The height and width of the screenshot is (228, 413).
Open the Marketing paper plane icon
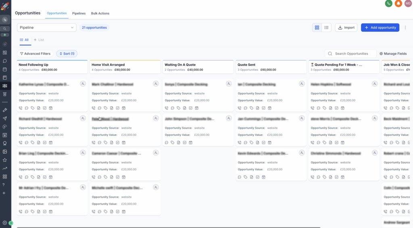(x=5, y=119)
